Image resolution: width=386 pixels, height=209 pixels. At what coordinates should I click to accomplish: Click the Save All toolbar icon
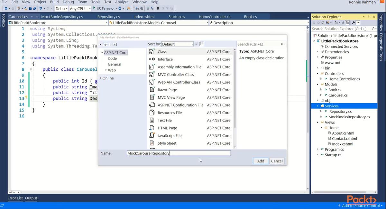[35, 9]
